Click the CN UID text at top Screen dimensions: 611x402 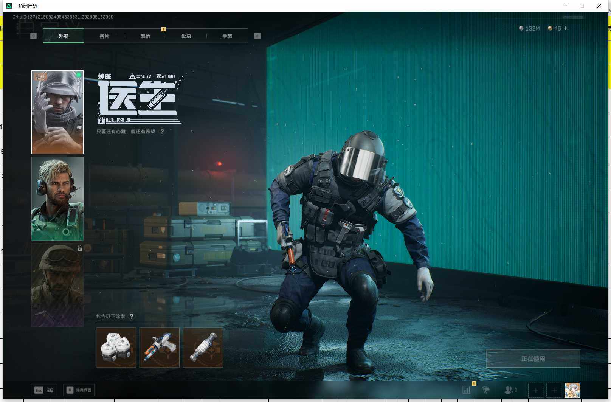(63, 17)
